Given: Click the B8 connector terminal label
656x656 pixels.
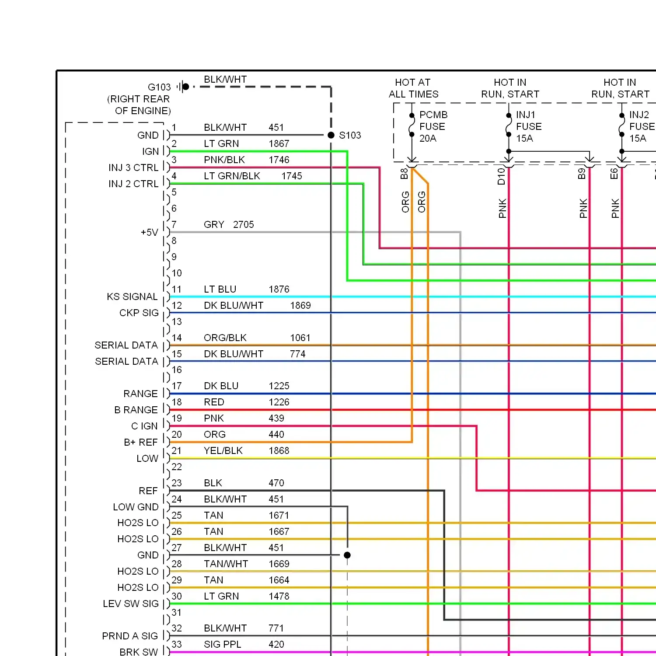Looking at the screenshot, I should [x=404, y=174].
